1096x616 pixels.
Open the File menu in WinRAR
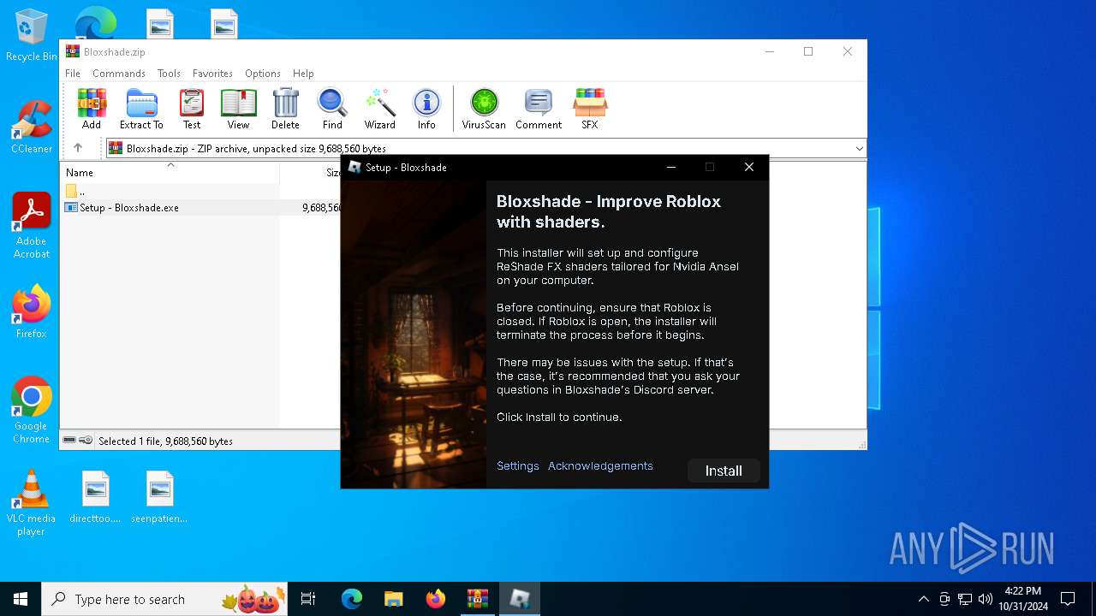tap(73, 74)
